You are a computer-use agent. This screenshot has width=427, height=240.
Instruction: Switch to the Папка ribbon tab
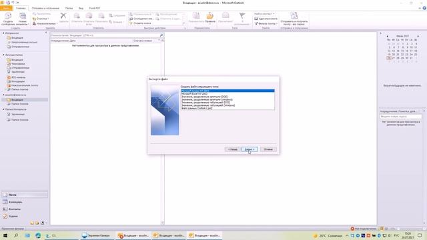(69, 8)
